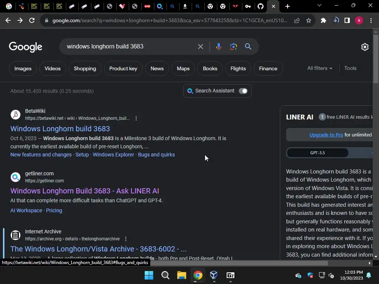Click the vertical page scrollbar thumb
Screen dimensions: 379x284
376,59
